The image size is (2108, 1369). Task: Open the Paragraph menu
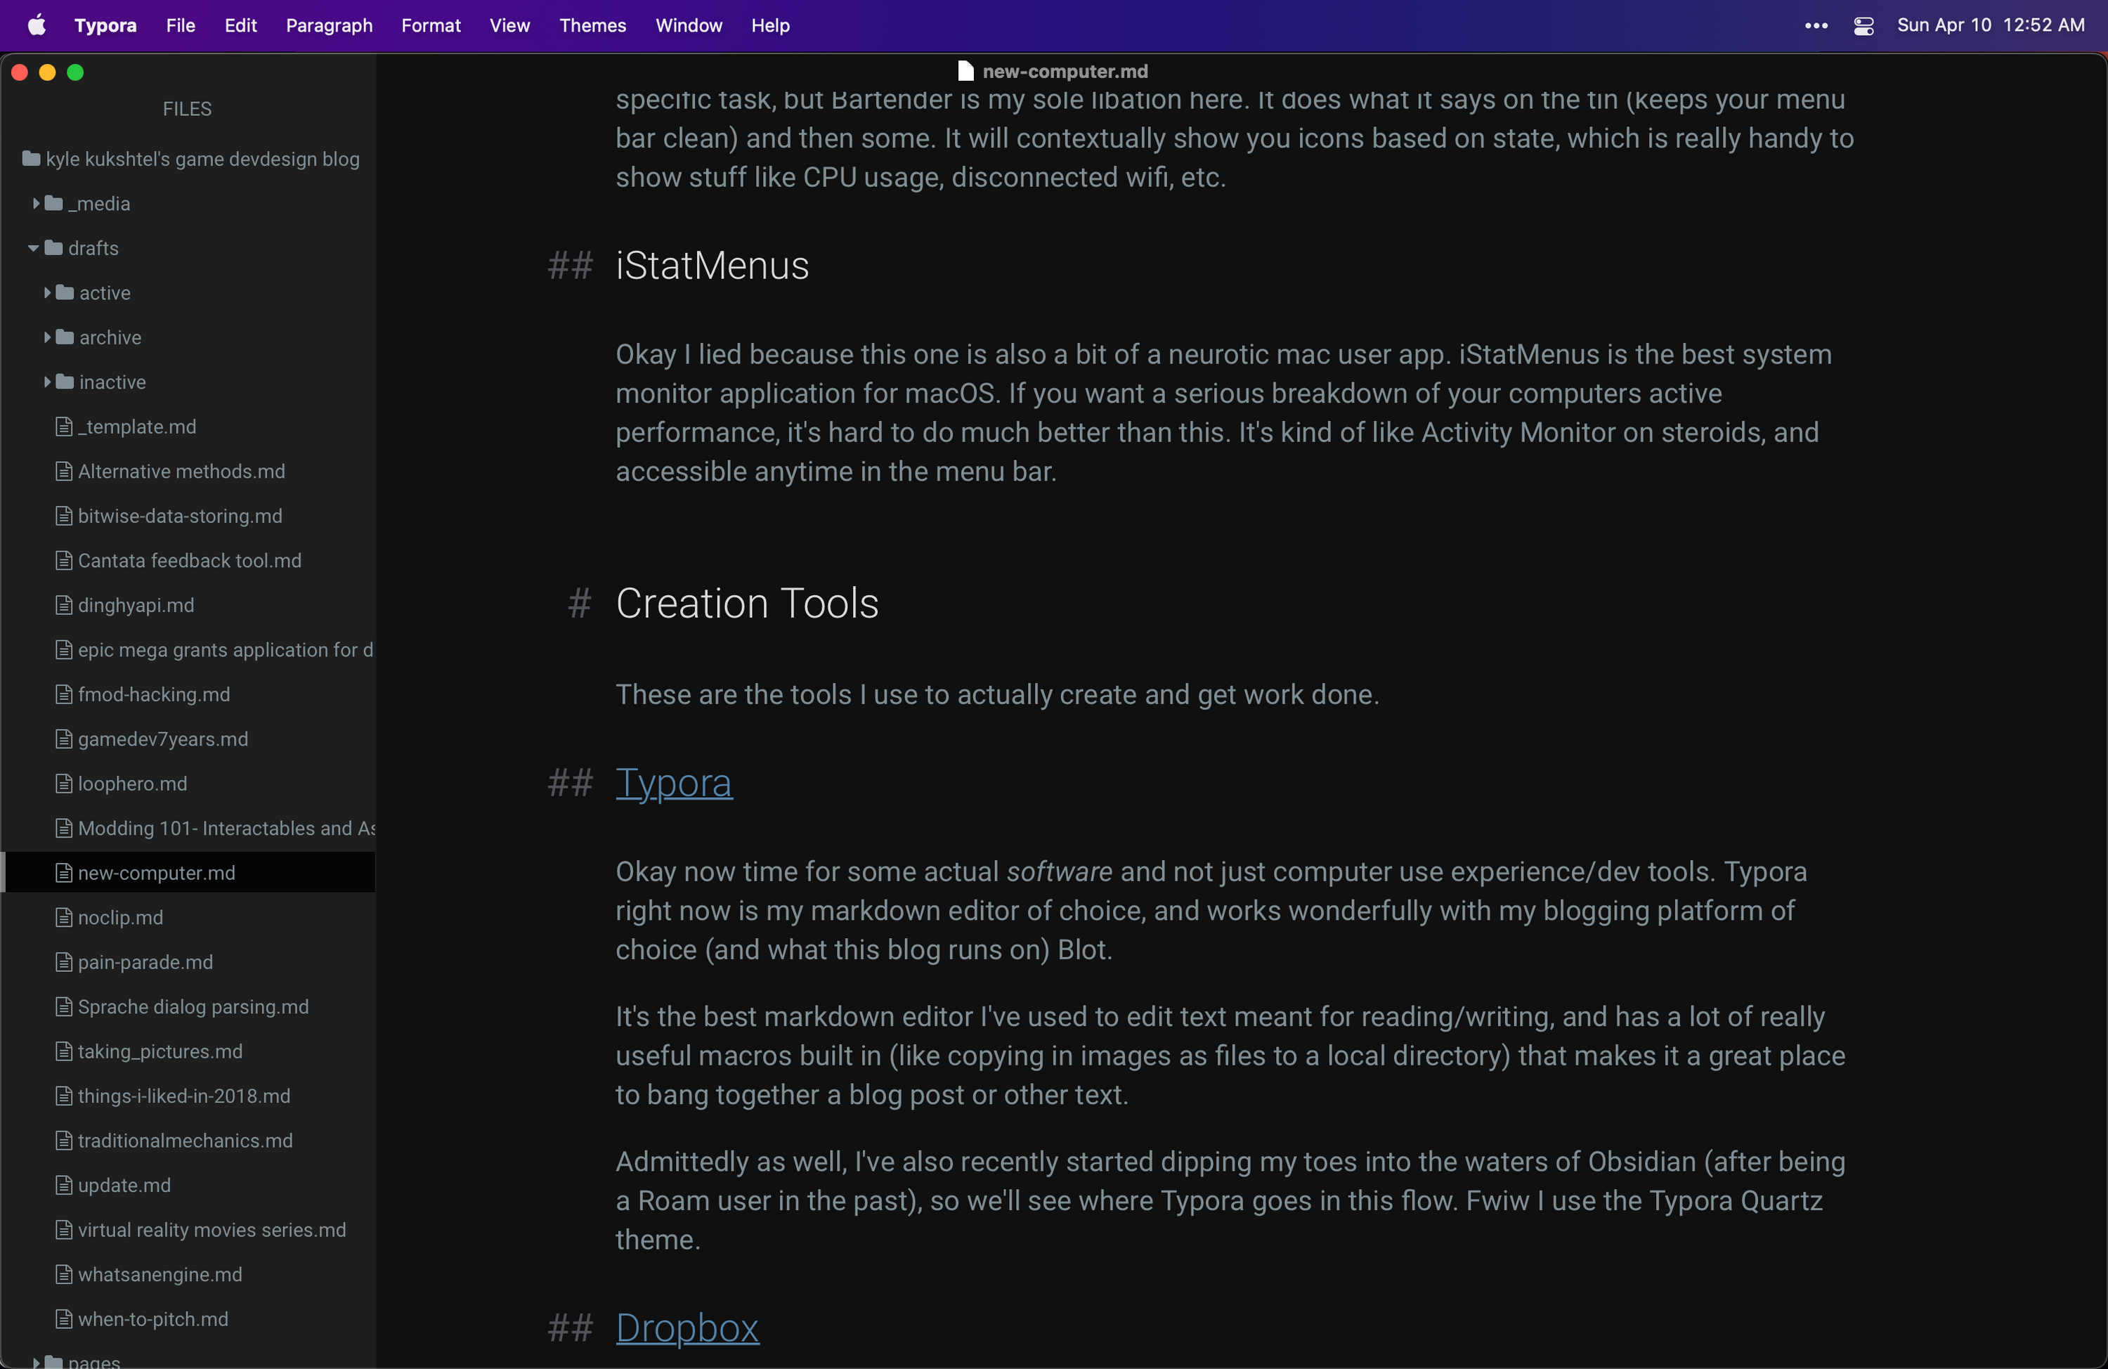(x=330, y=26)
